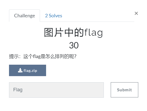Screen dimensions: 147x111
Task: Click the Flag placeholder text
Action: 18,90
